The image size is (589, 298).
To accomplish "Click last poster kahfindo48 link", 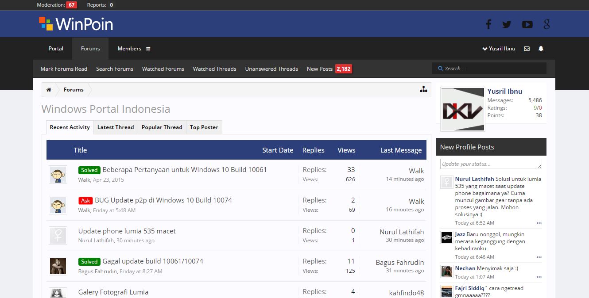I will [407, 293].
